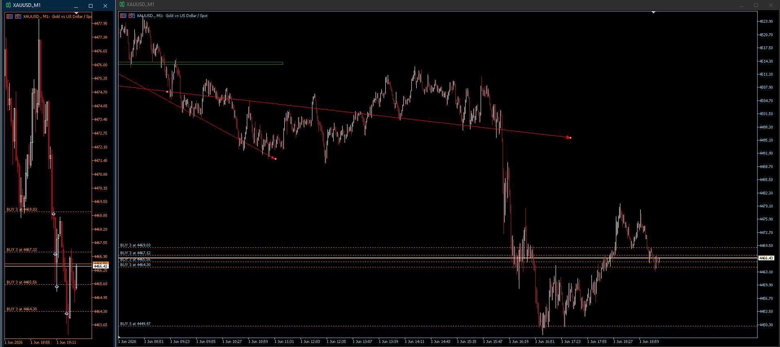Click the 1 Jun 18:59 label on the right chart's time scale
Viewport: 780px width, 347px height.
[x=649, y=342]
